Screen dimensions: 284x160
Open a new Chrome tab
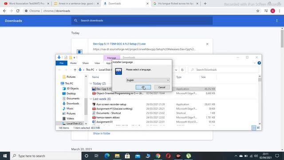[x=205, y=4]
